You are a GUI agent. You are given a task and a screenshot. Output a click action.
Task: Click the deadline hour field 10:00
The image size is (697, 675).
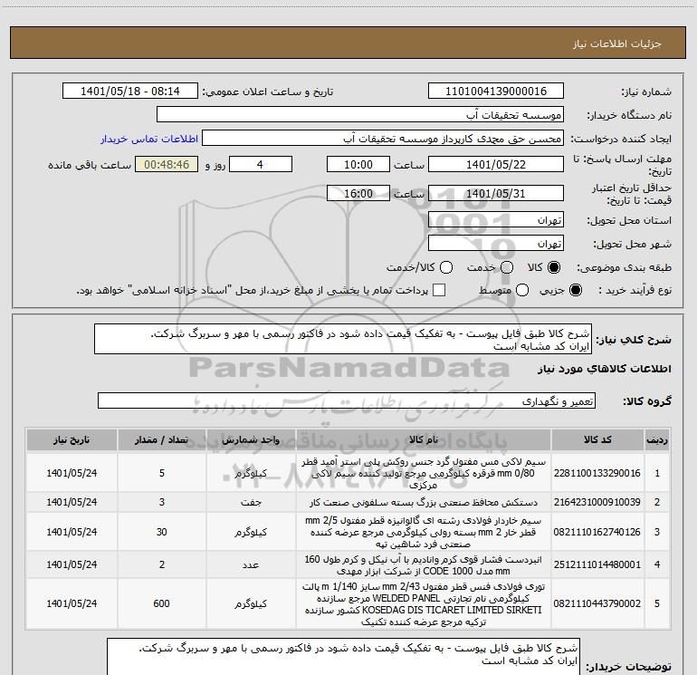click(358, 164)
